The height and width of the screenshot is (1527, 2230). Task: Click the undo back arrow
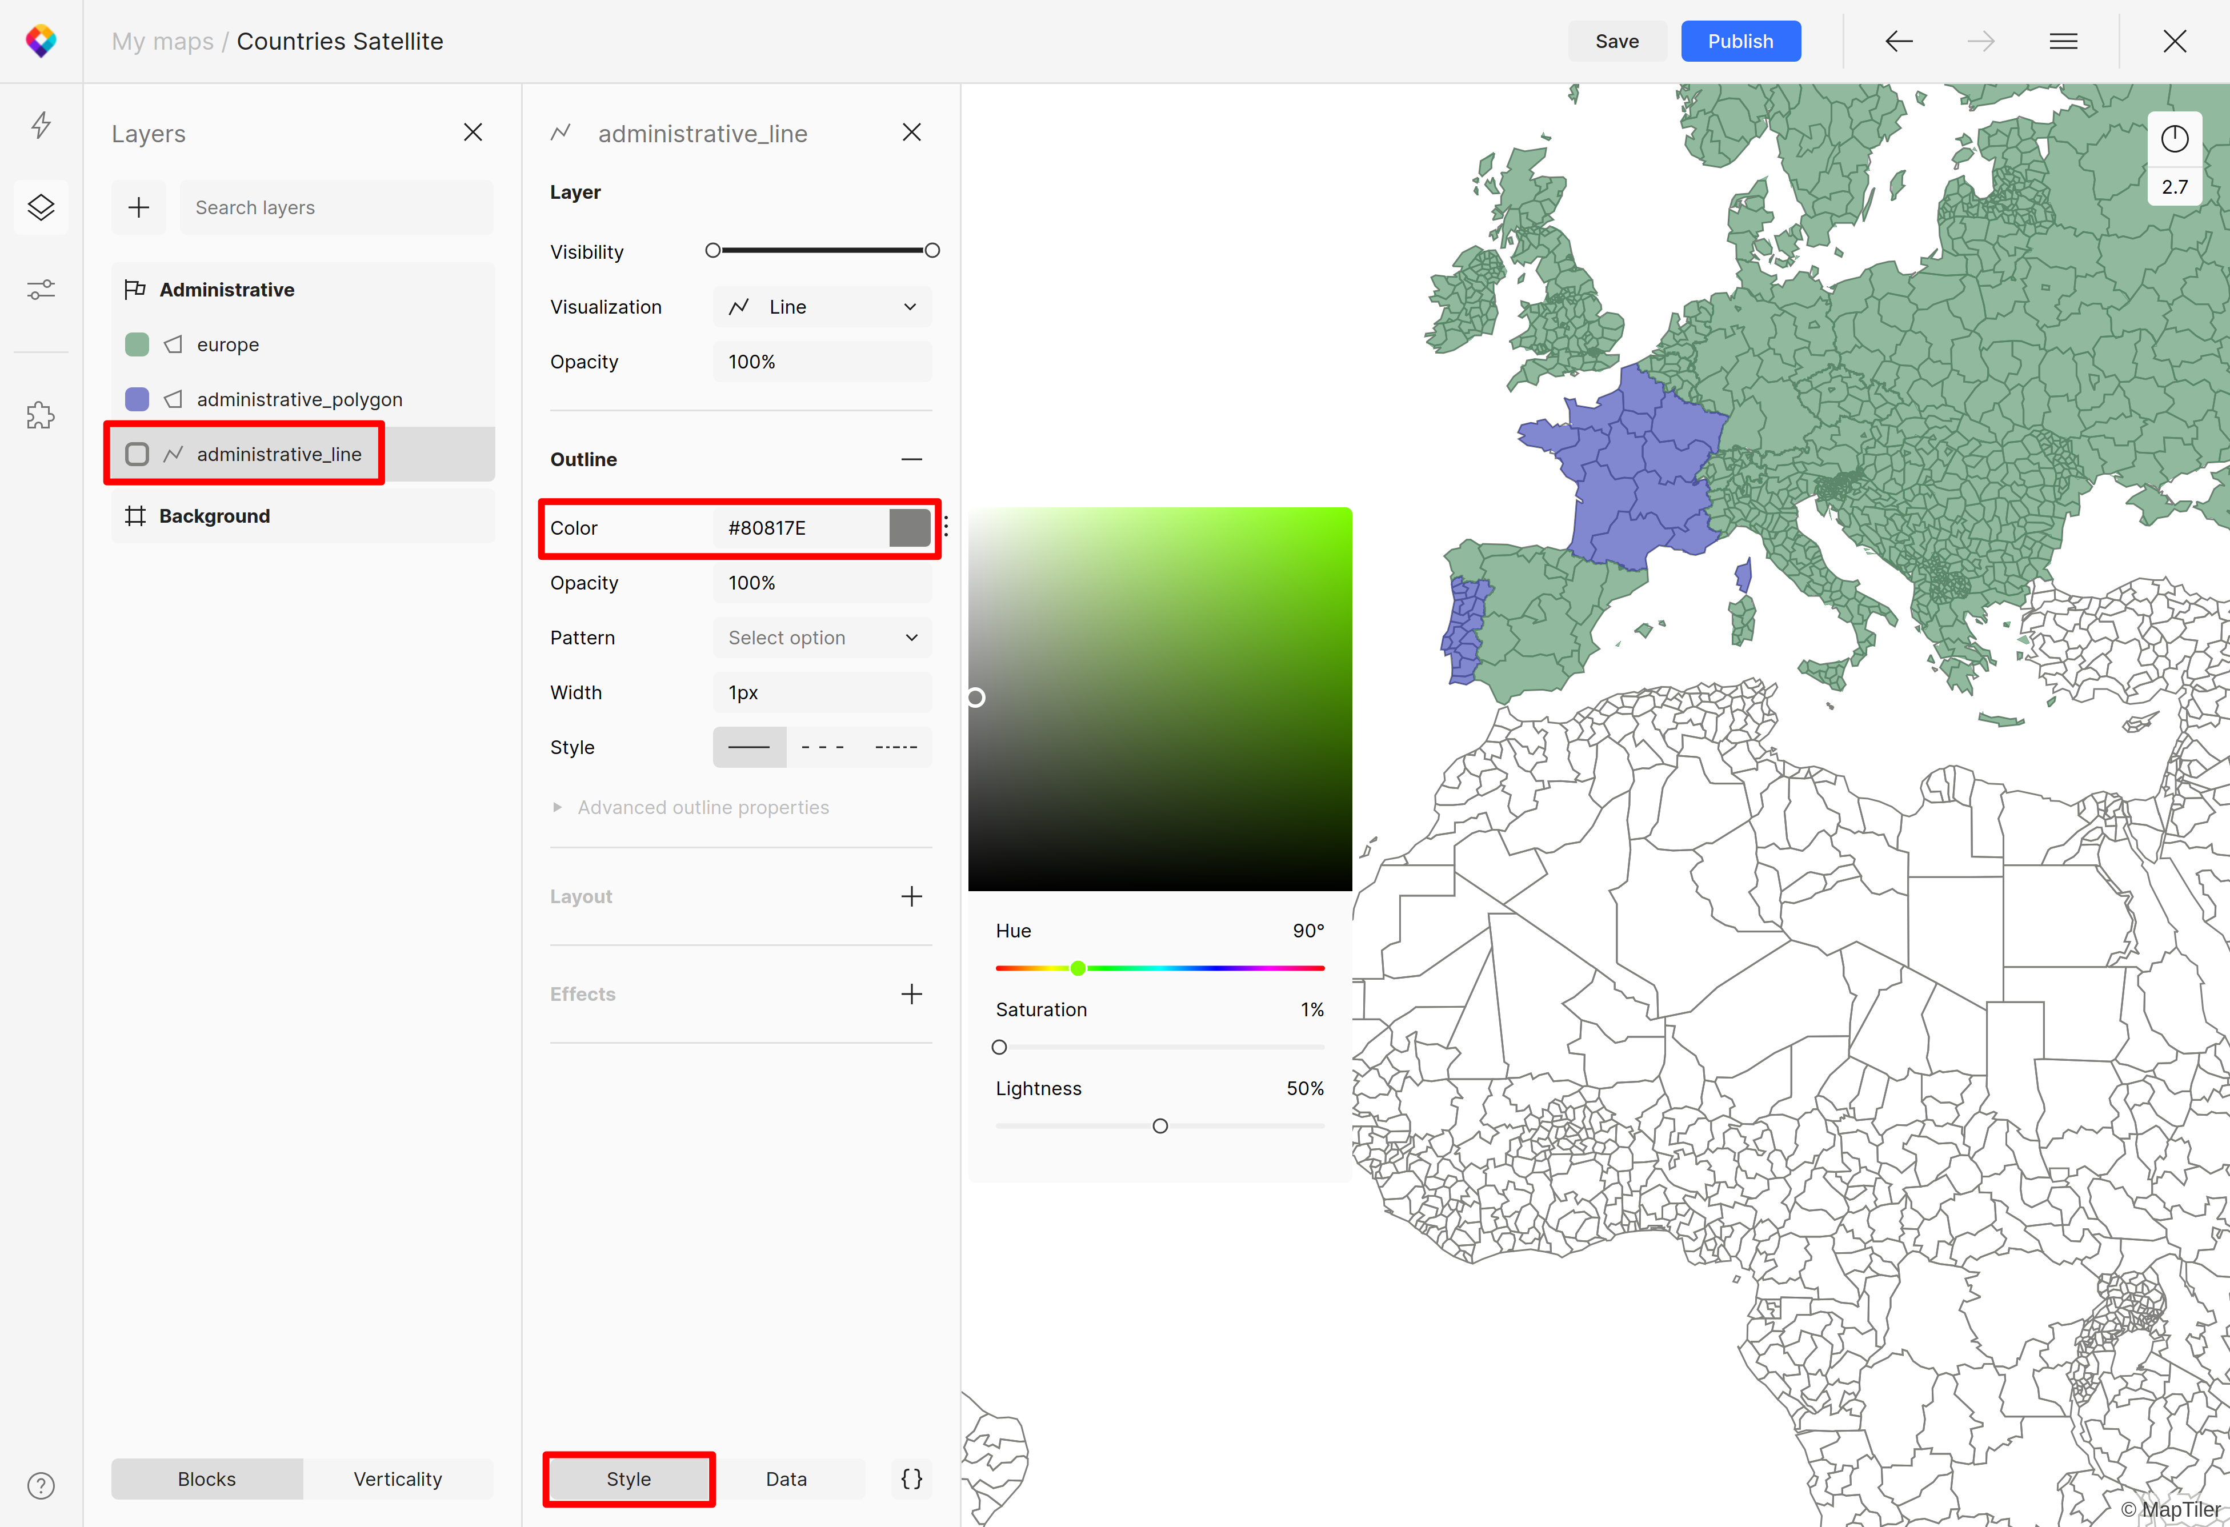click(1898, 41)
